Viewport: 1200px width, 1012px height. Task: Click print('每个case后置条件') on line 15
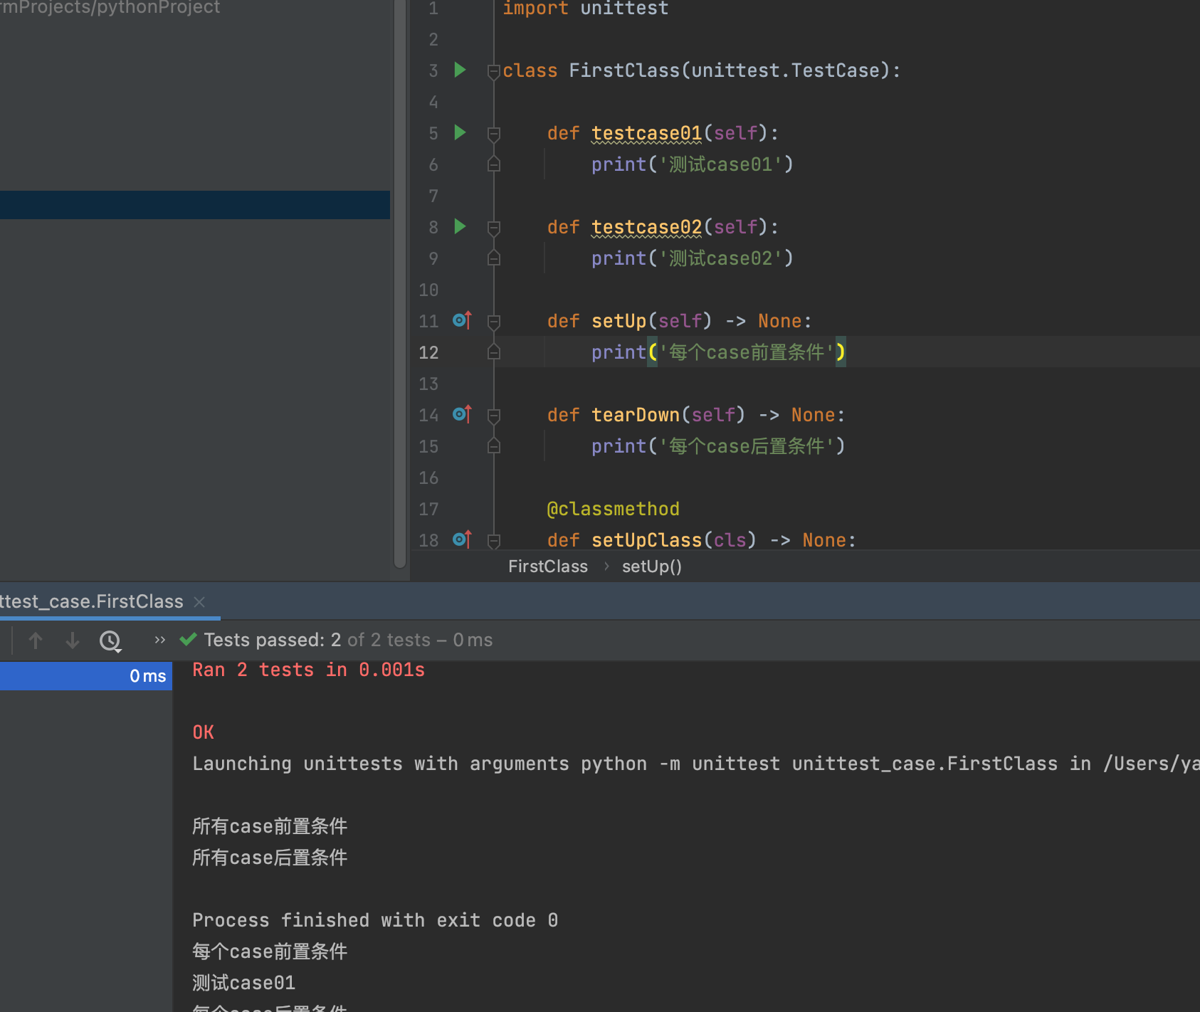pos(717,446)
